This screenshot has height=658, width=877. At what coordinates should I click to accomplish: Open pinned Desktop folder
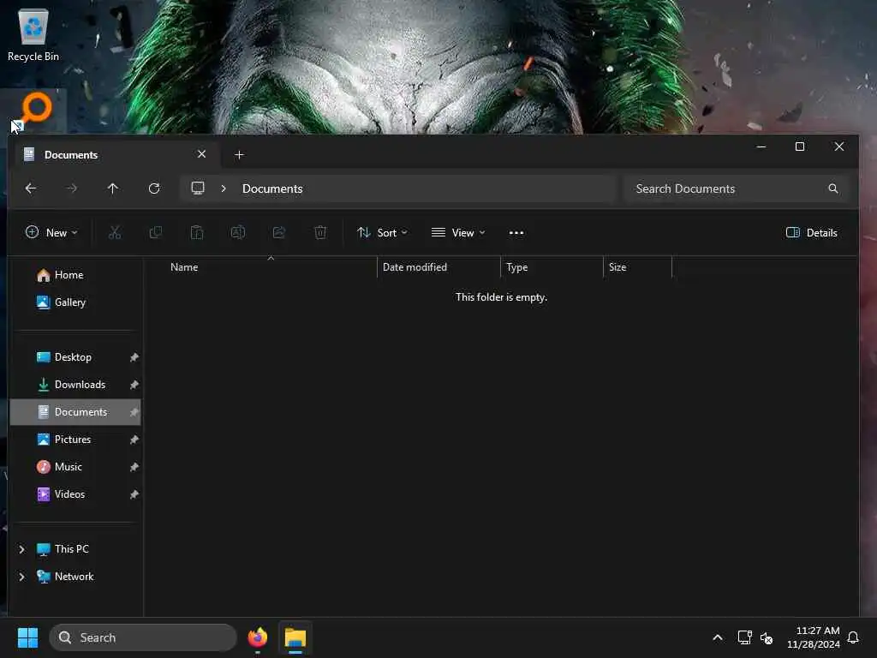(x=75, y=357)
